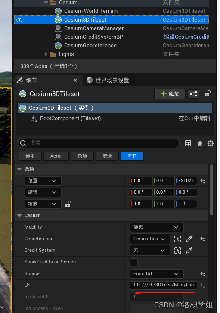Select the 所有 filter
This screenshot has height=313, width=220.
click(x=132, y=156)
